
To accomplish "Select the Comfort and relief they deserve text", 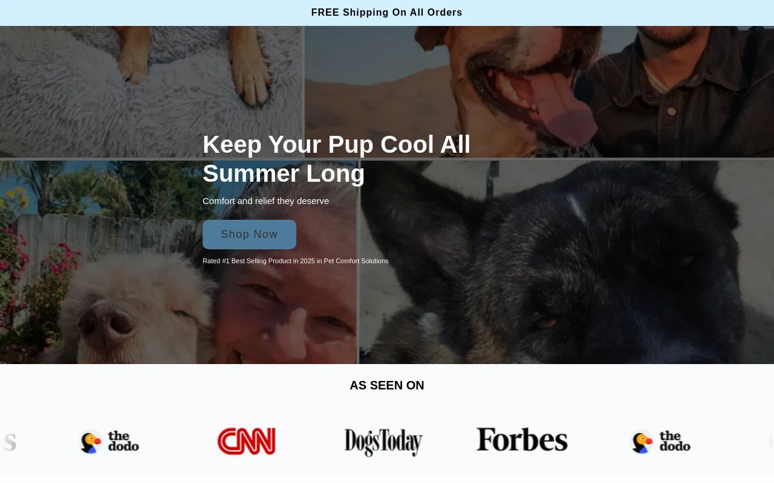I will [265, 201].
